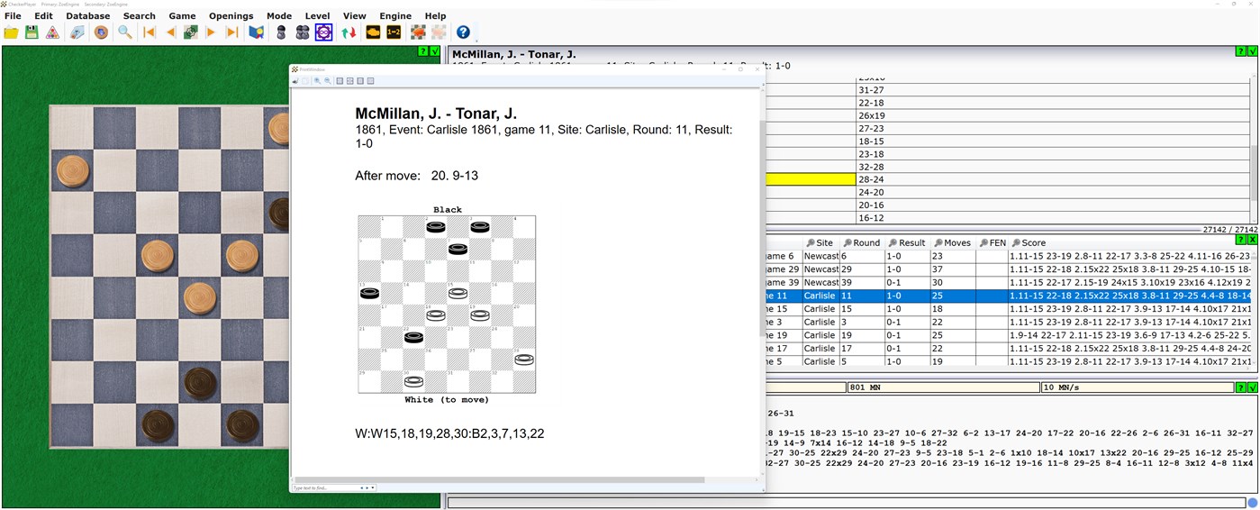Open search with the magnifying glass icon
Viewport: 1260px width, 510px height.
pyautogui.click(x=125, y=32)
